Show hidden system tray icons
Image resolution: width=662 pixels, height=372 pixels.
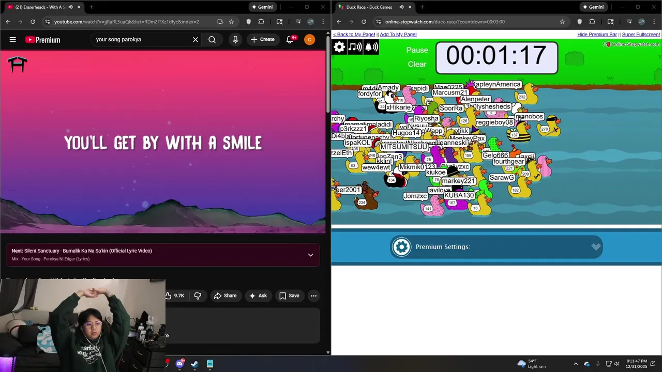point(575,364)
